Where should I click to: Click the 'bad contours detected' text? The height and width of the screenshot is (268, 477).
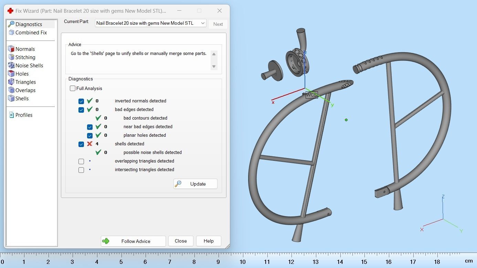click(145, 118)
